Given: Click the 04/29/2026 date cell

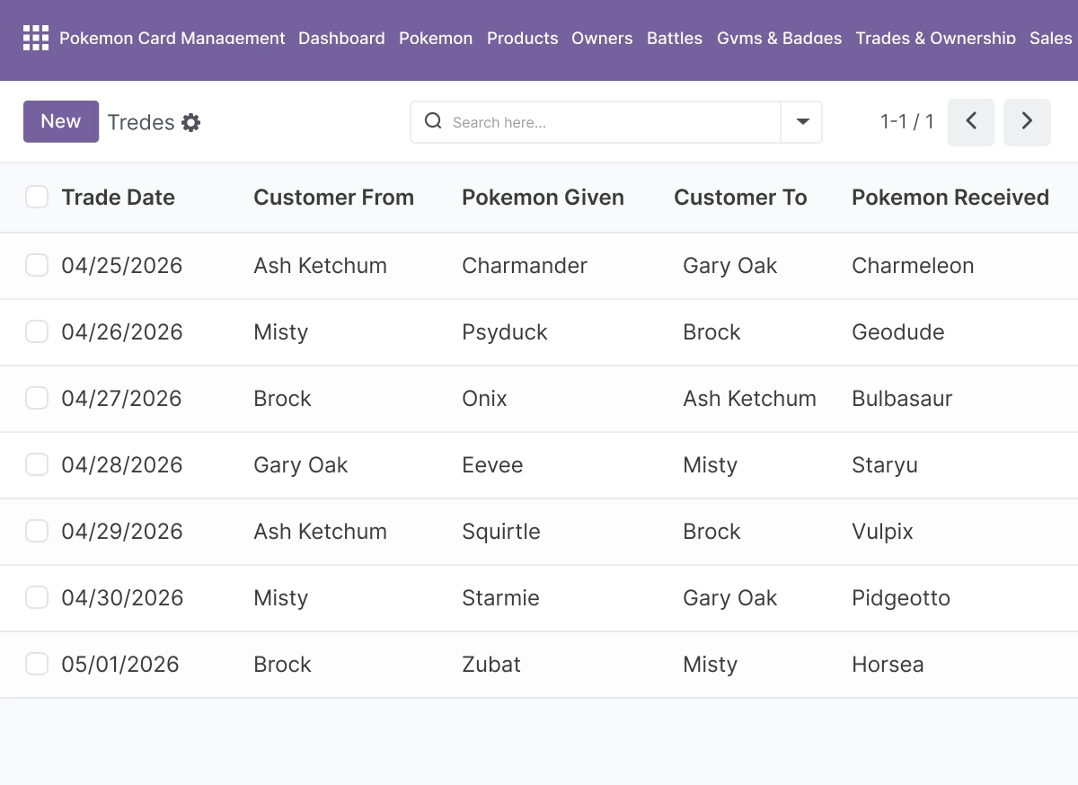Looking at the screenshot, I should click(x=122, y=532).
